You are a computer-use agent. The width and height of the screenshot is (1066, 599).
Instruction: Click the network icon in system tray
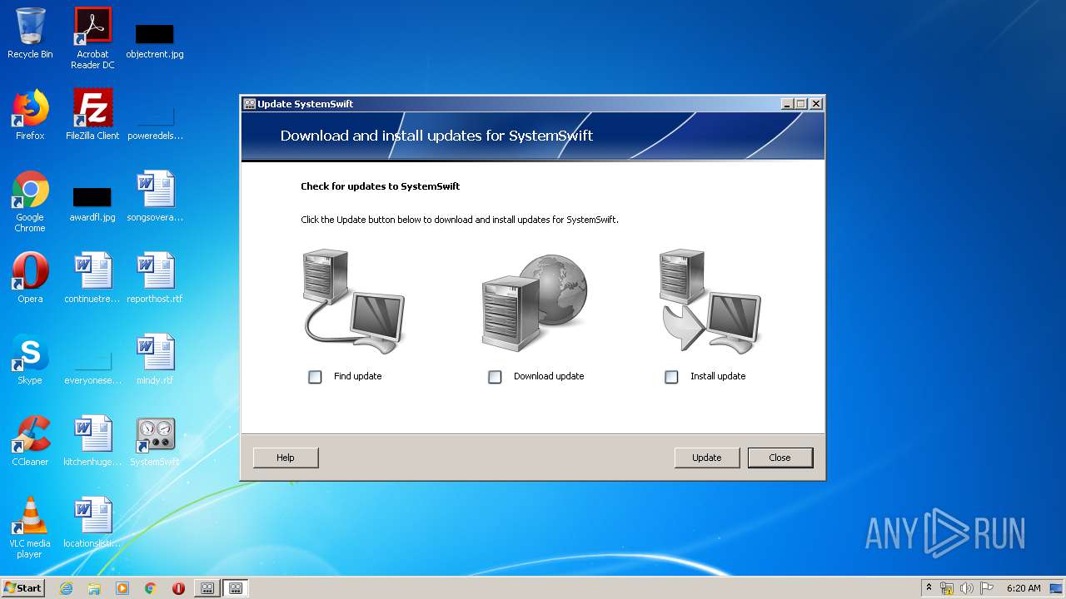click(x=947, y=588)
